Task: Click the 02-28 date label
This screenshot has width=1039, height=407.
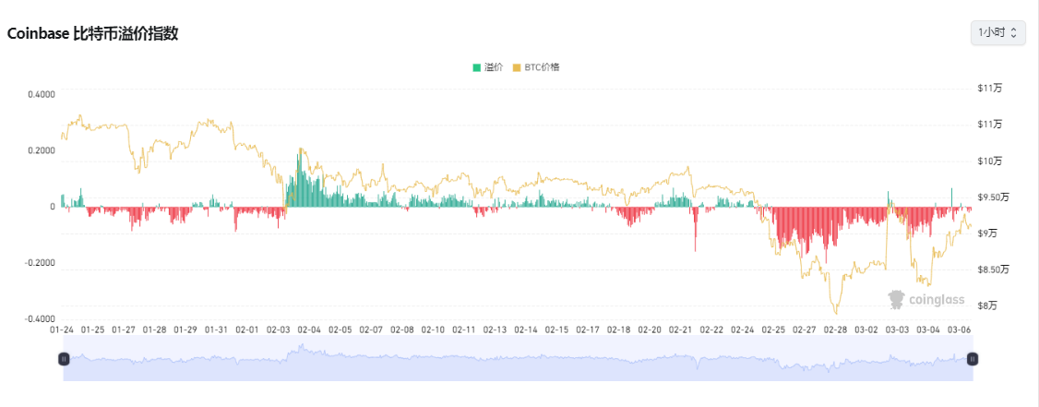Action: click(835, 329)
